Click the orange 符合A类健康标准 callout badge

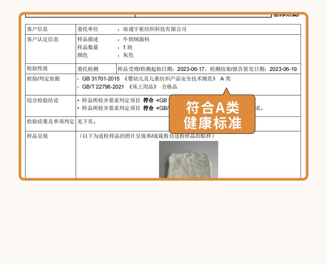(212, 115)
